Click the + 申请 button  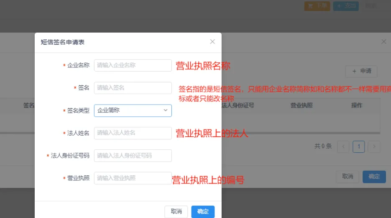click(361, 71)
